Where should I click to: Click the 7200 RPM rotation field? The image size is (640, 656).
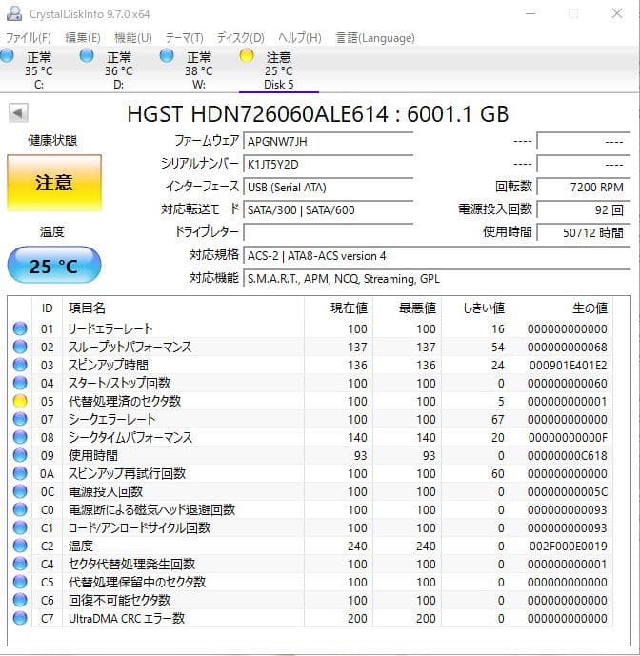(x=584, y=188)
